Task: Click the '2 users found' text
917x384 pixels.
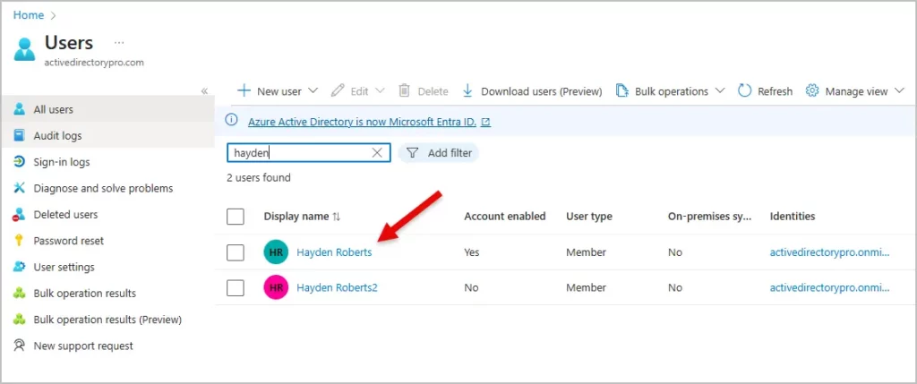Action: point(259,177)
